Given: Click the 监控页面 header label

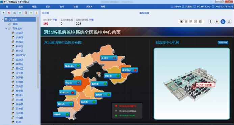Looking at the screenshot, I should pyautogui.click(x=144, y=13).
